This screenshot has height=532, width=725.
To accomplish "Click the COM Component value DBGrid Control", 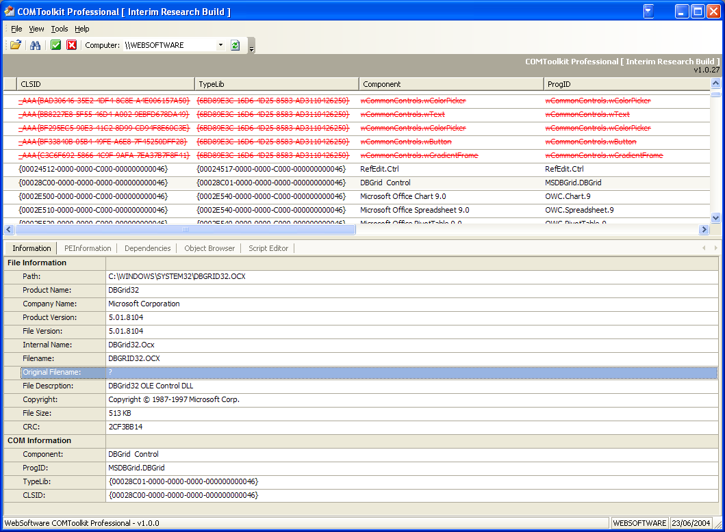I will (x=411, y=455).
